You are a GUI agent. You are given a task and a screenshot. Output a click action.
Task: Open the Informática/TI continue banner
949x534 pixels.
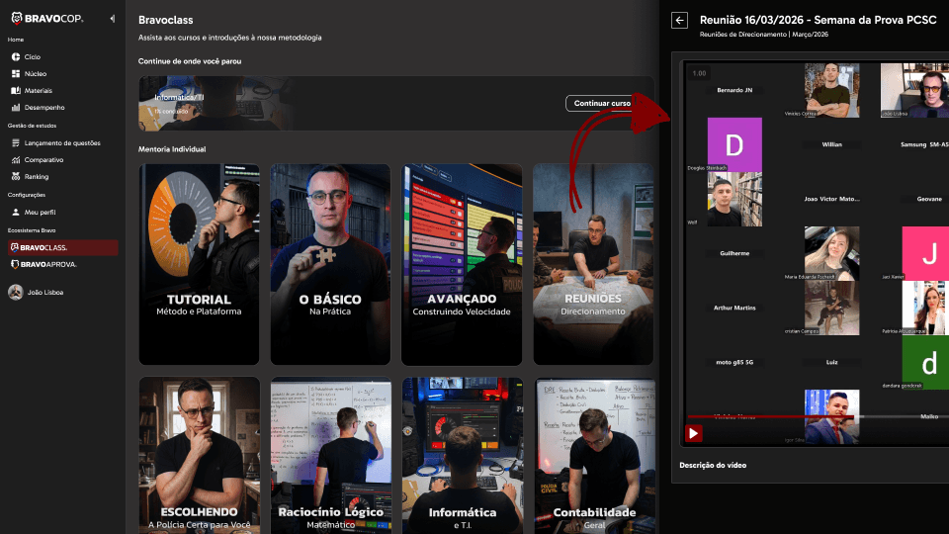click(396, 104)
